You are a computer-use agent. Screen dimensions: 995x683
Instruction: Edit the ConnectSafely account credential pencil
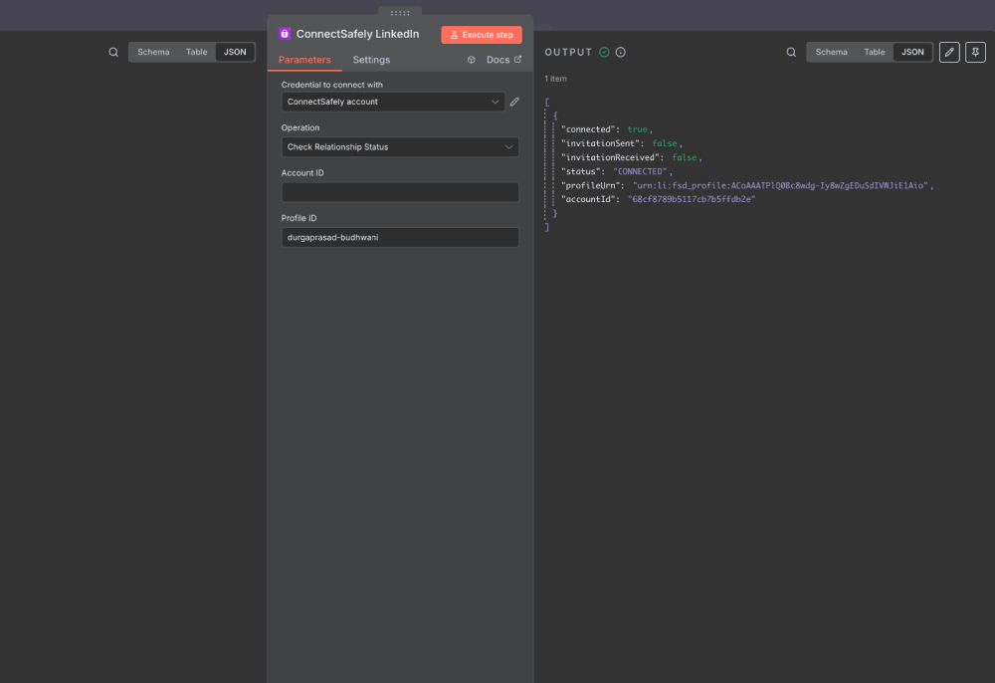[514, 102]
